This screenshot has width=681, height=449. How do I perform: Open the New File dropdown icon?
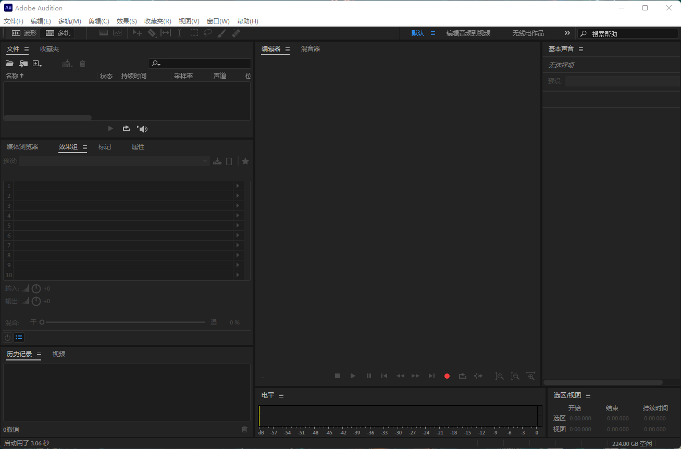(x=37, y=64)
